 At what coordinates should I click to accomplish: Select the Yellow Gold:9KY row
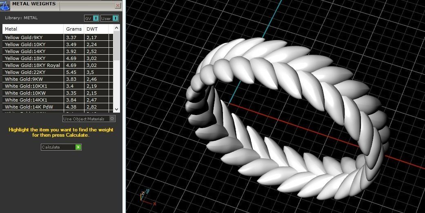click(x=58, y=38)
